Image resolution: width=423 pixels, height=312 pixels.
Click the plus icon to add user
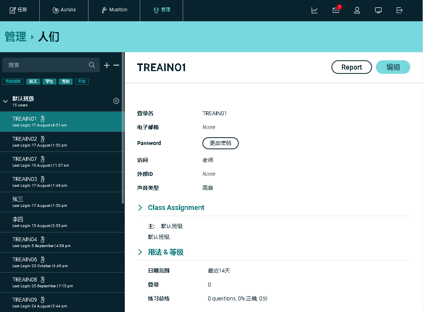click(107, 65)
